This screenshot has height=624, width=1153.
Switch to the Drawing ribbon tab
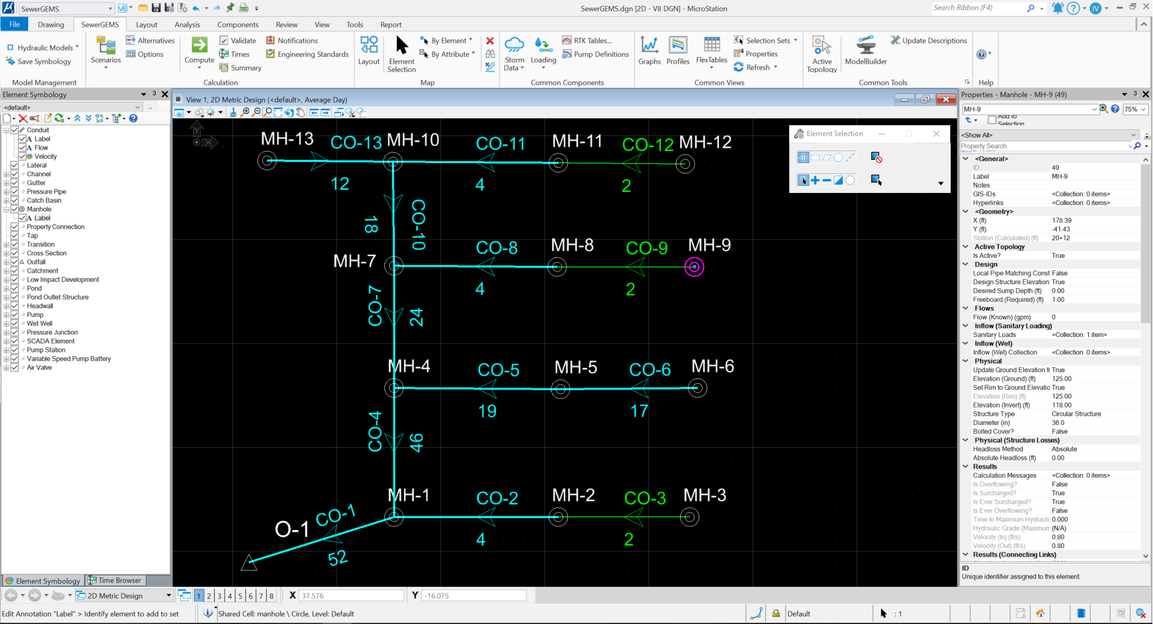[50, 25]
